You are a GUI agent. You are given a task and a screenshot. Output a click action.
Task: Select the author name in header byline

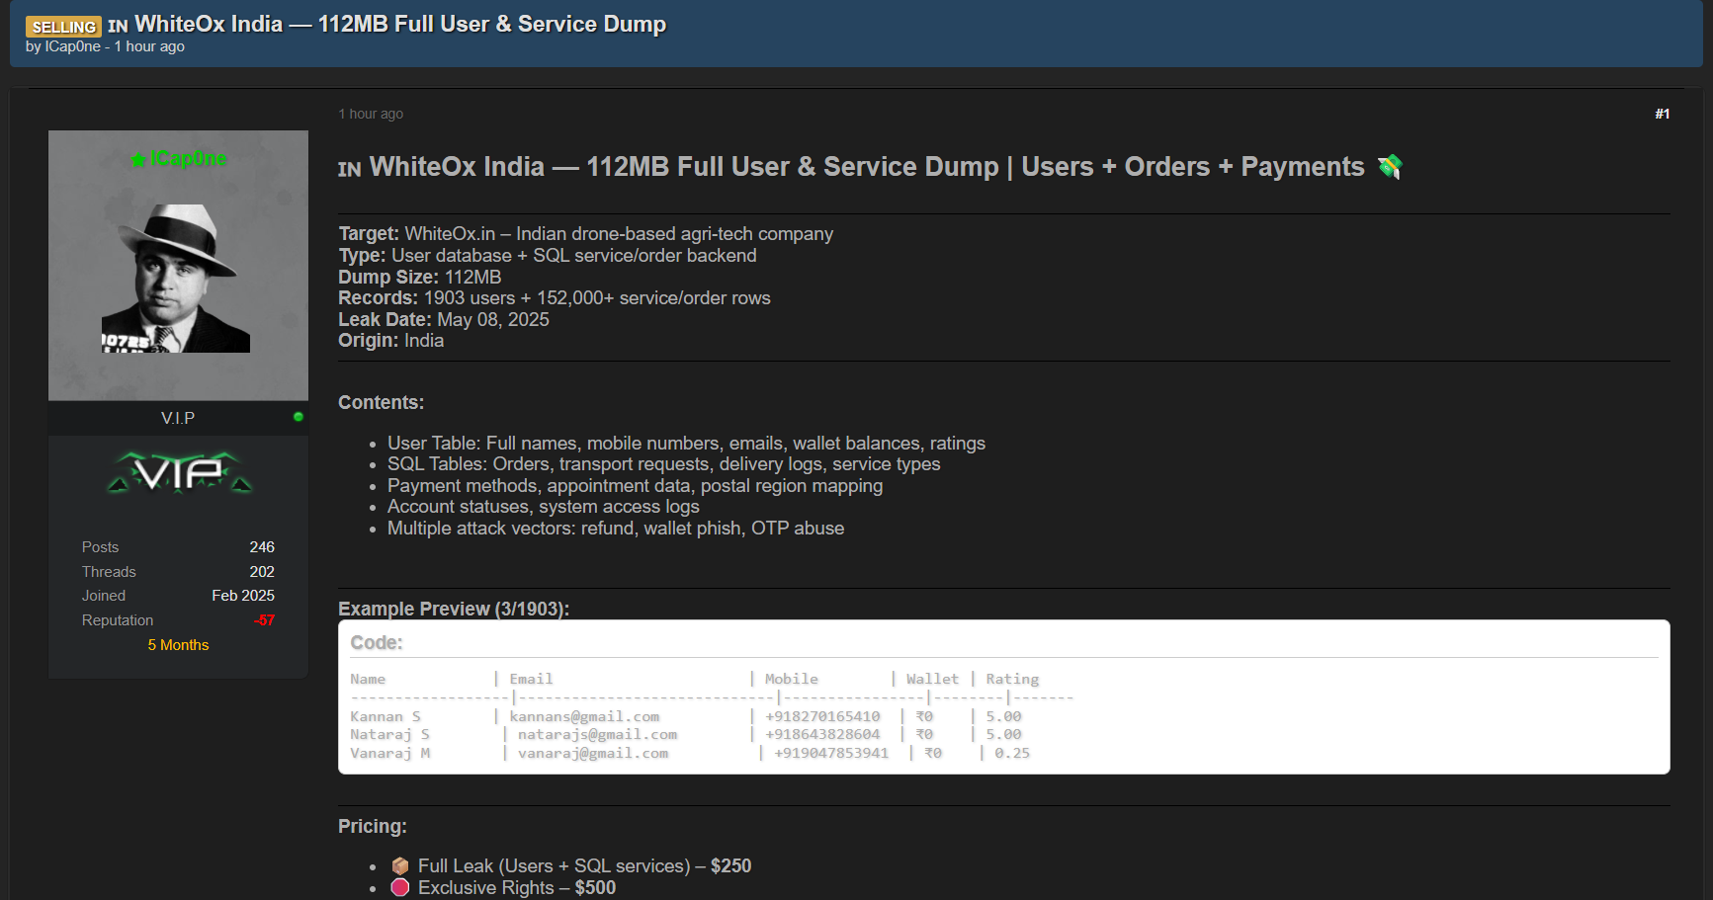[x=72, y=46]
